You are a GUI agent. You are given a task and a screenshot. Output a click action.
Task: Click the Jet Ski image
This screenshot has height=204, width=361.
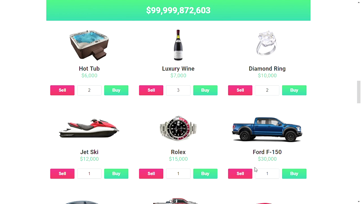[89, 128]
